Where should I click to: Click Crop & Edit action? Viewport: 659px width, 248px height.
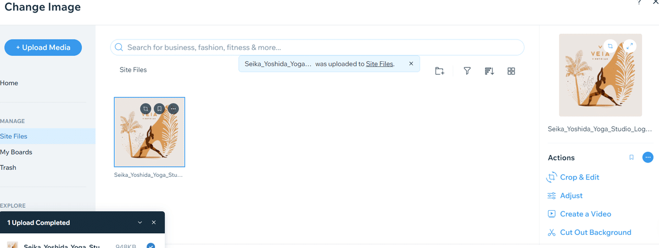click(573, 177)
